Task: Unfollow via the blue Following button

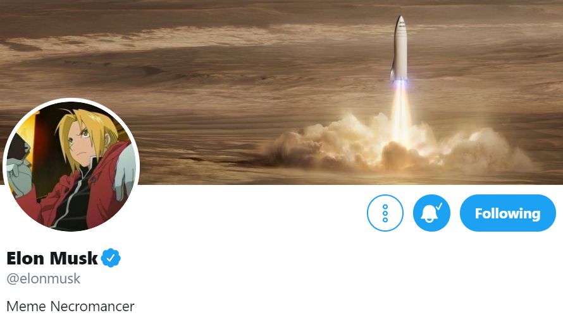Action: (x=508, y=213)
